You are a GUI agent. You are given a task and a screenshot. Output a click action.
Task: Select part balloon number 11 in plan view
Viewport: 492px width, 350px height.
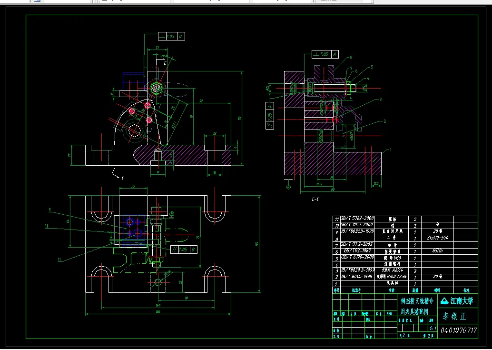pos(59,259)
